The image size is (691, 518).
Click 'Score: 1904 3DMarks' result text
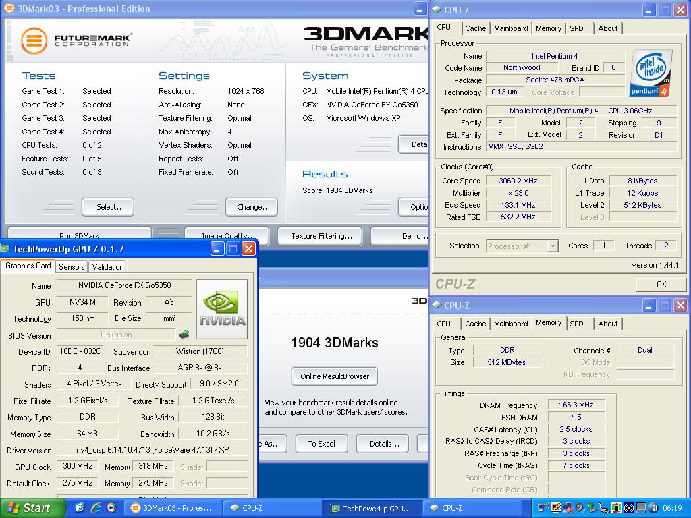tap(337, 190)
